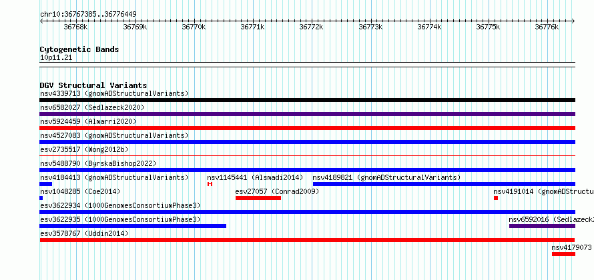Image resolution: width=594 pixels, height=280 pixels.
Task: Open the nsv5488790 (ByrskaBishop2022) label
Action: (98, 163)
